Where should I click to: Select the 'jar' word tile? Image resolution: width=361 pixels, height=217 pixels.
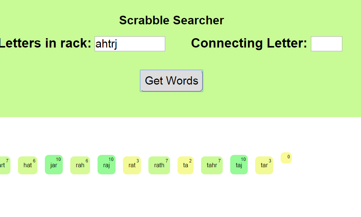coord(54,165)
